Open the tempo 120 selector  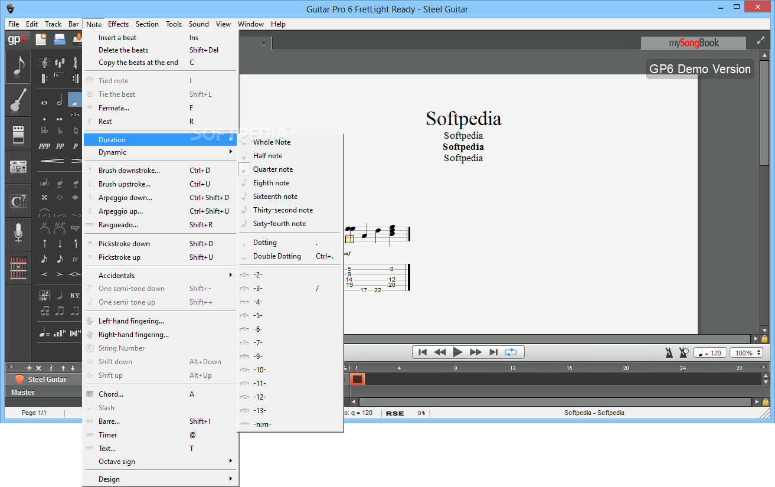coord(710,353)
